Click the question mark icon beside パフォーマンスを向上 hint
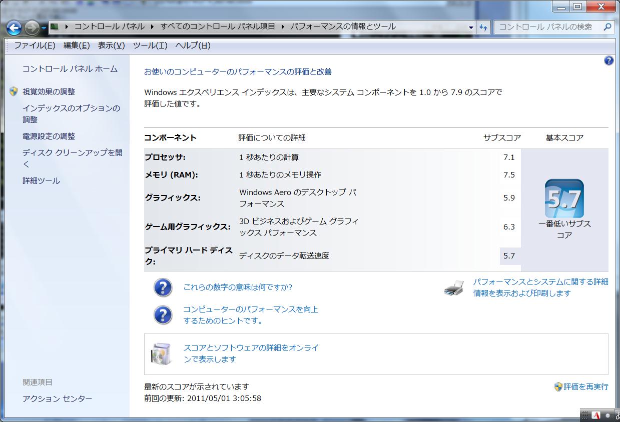Screen dimensions: 620x422 (x=163, y=315)
